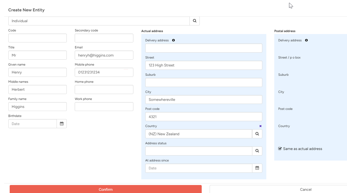This screenshot has width=347, height=193.
Task: Click the Birthdate date input field
Action: coord(32,124)
